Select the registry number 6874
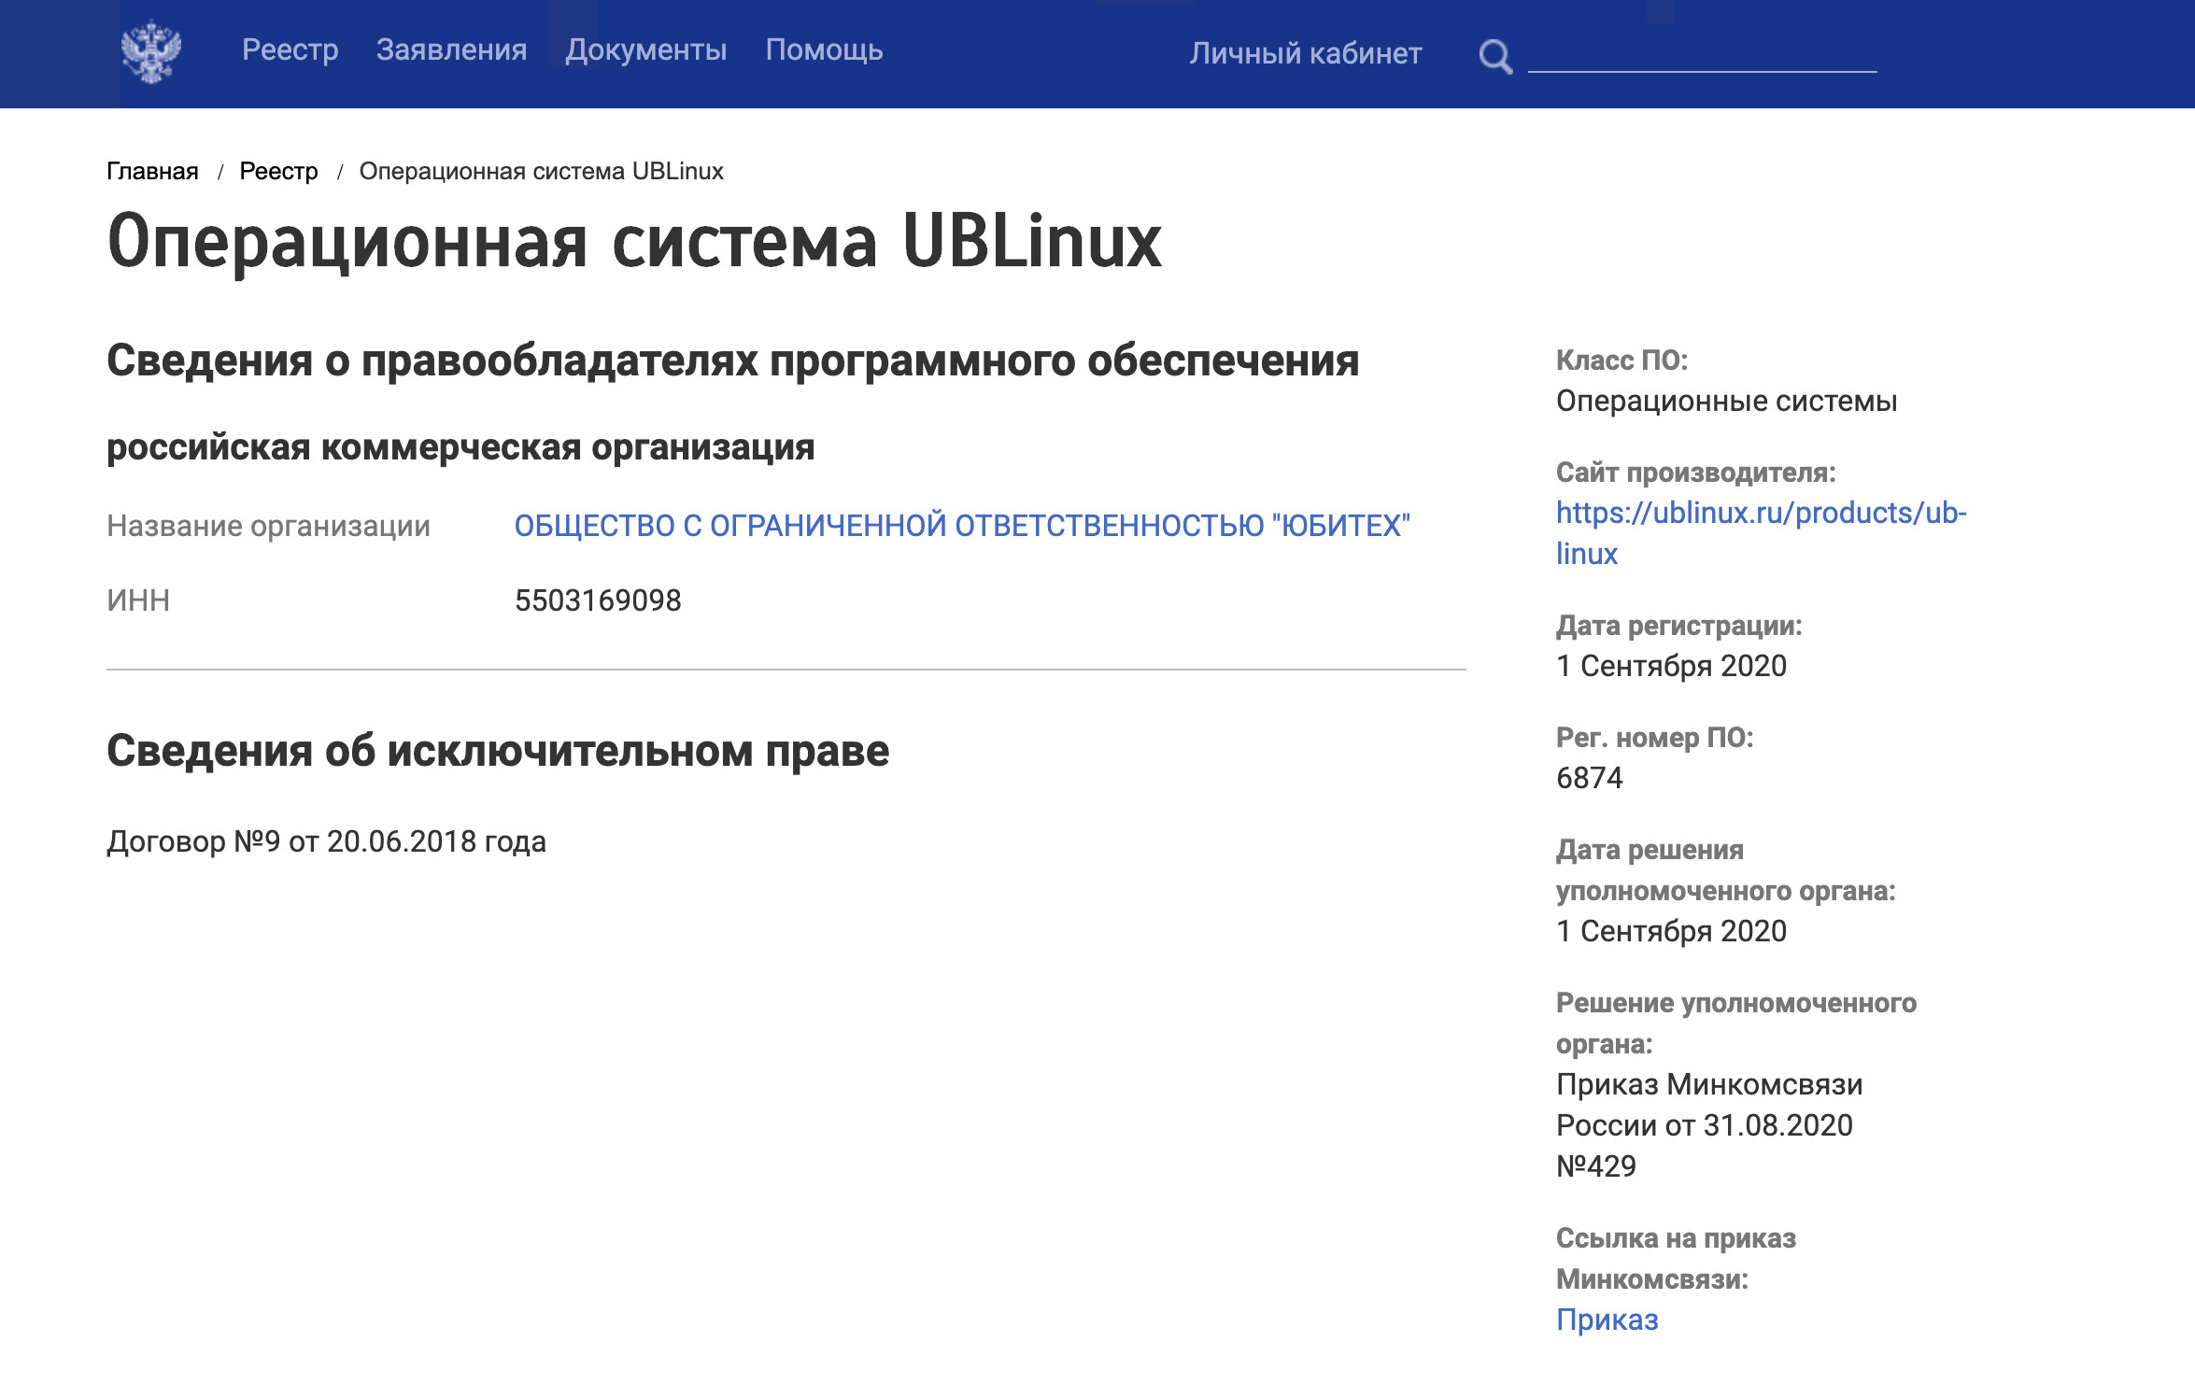 click(x=1589, y=778)
